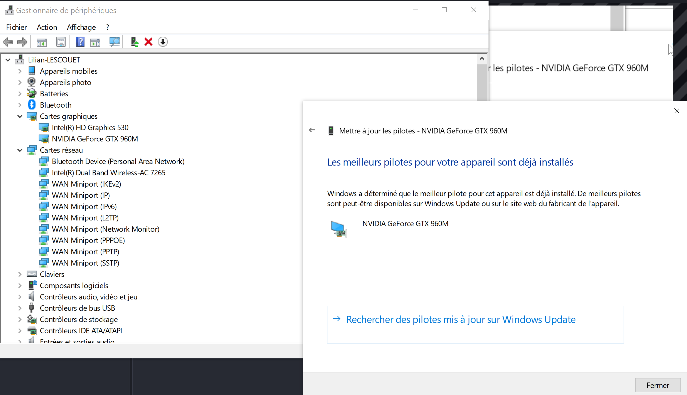Click the Contrôleurs de bus USB icon

coord(31,308)
